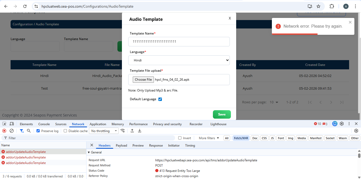Click the stop recording network log icon
361x179 pixels.
(4, 131)
